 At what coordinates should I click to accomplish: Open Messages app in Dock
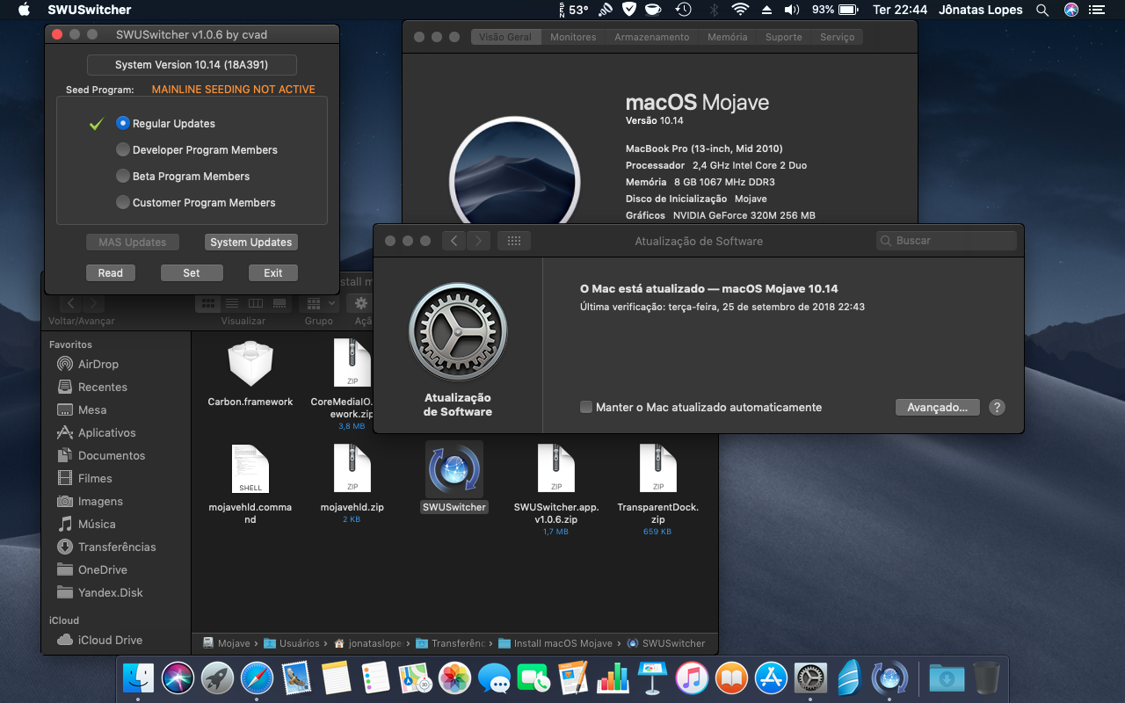(494, 678)
